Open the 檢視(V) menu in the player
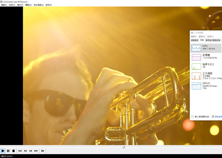The width and height of the screenshot is (222, 158). point(12,5)
